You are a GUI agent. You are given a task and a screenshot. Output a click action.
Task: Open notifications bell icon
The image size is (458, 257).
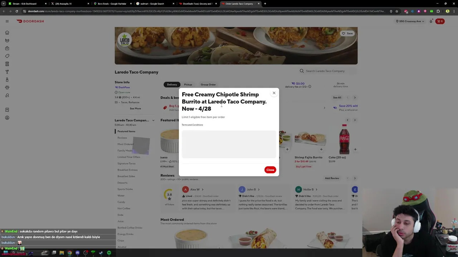pos(431,21)
